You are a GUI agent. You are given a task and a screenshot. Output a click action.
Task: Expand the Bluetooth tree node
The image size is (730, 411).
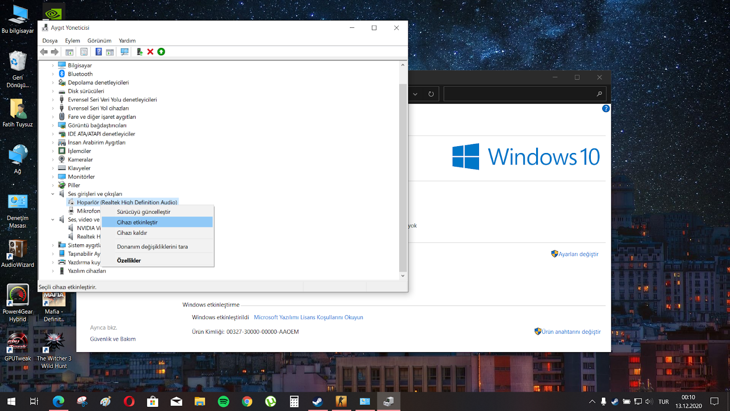tap(53, 74)
